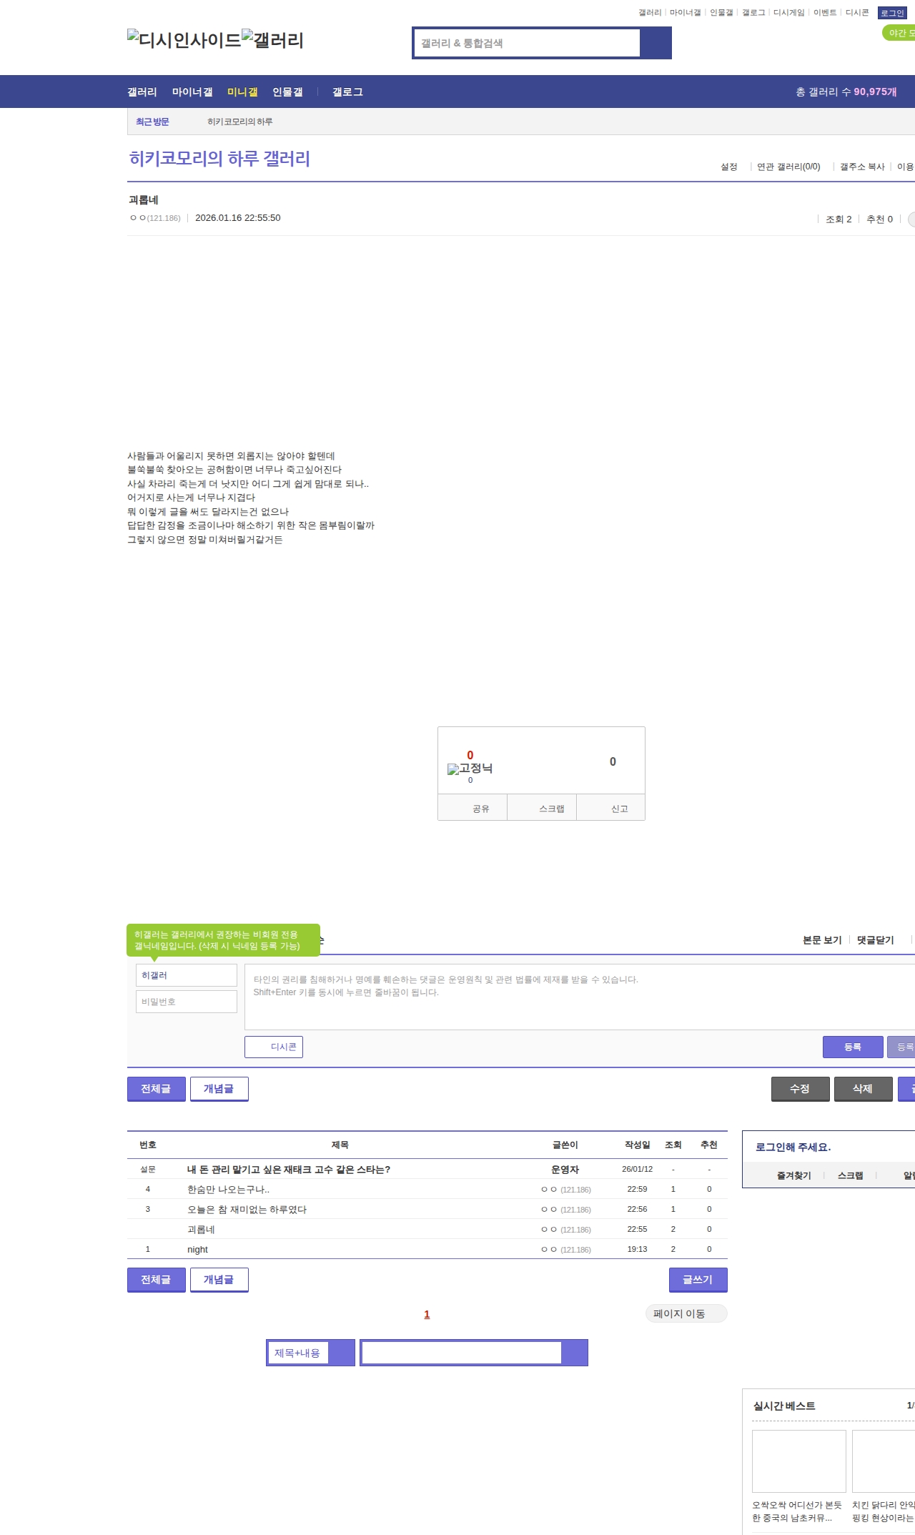Click the 삭제 delete button
Viewport: 915px width, 1535px height.
(x=864, y=1089)
